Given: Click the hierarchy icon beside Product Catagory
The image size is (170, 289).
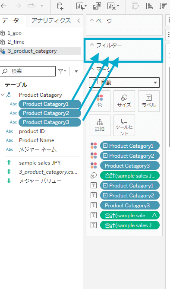Looking at the screenshot, I should [x=9, y=95].
